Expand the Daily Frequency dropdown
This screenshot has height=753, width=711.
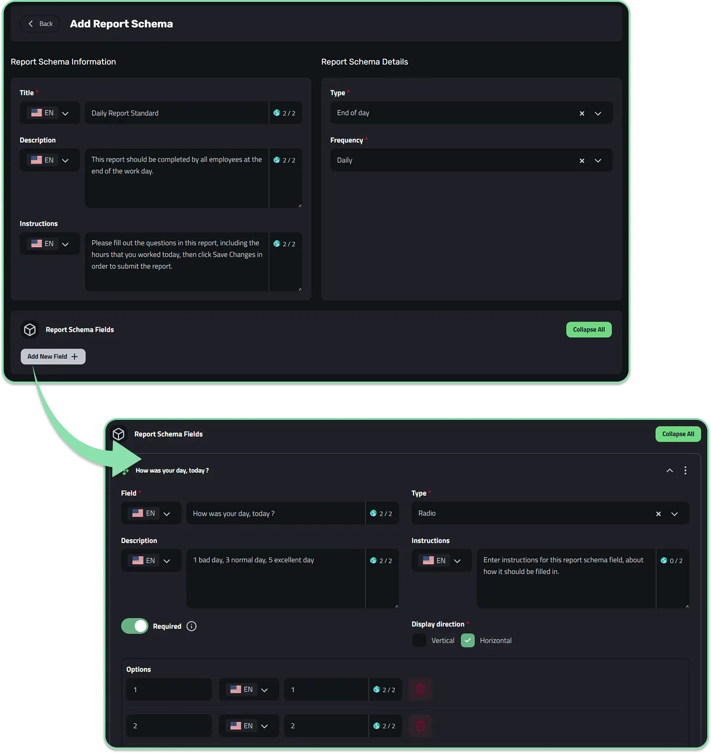[x=598, y=160]
